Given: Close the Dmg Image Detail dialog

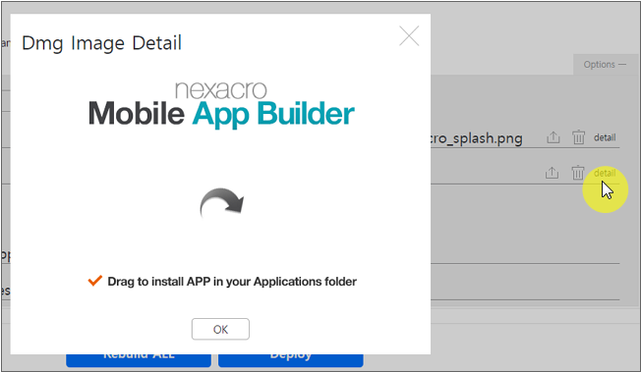Looking at the screenshot, I should pyautogui.click(x=409, y=36).
